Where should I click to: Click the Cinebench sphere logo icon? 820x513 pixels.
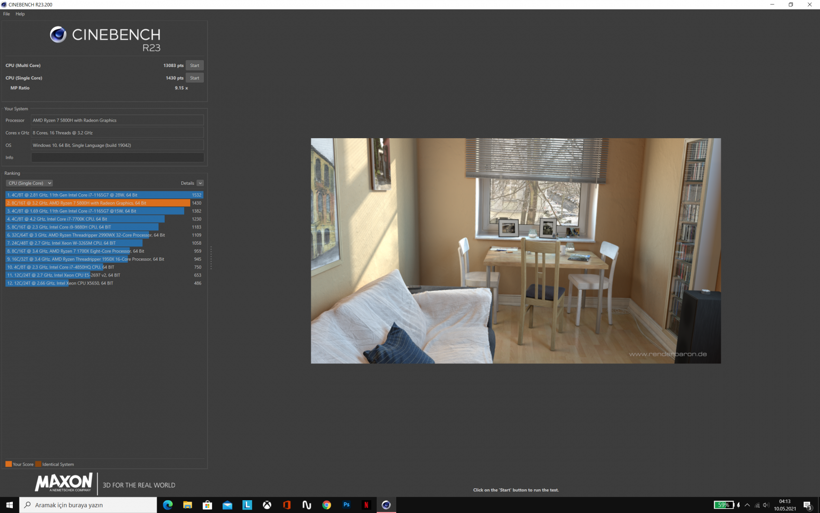58,35
